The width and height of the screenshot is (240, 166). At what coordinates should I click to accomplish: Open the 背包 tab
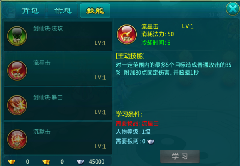tap(30, 11)
